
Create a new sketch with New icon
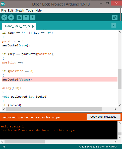tap(19, 18)
